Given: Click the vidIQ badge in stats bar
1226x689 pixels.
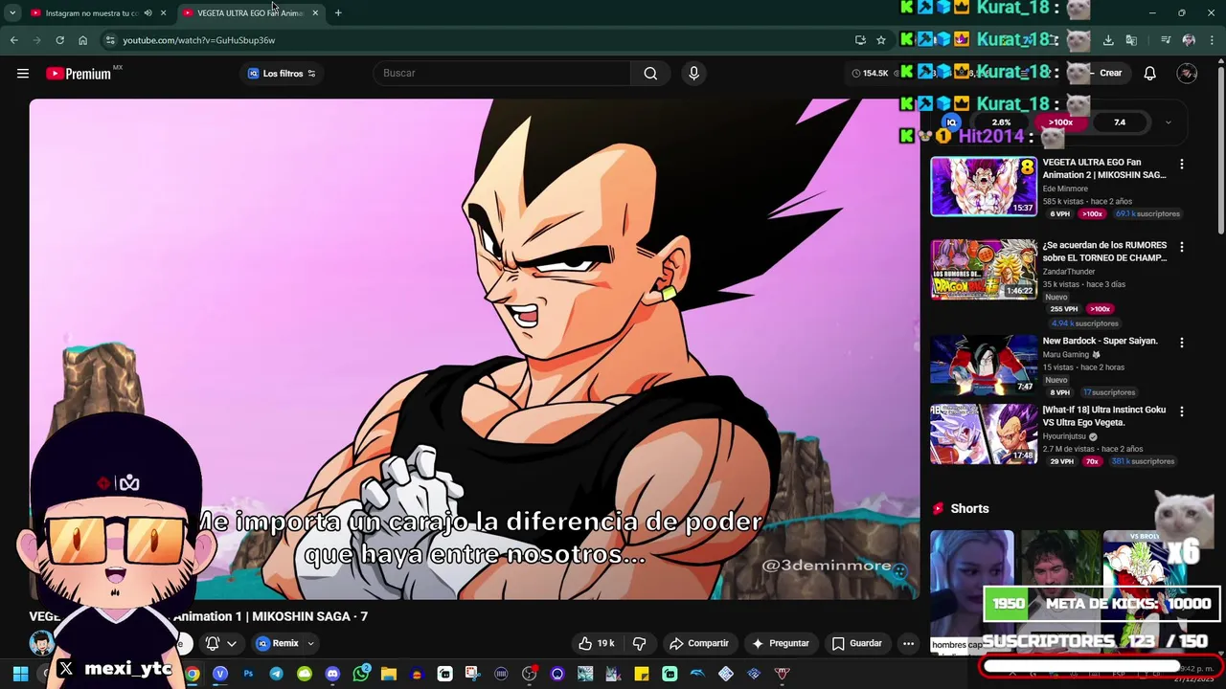Looking at the screenshot, I should coord(952,122).
